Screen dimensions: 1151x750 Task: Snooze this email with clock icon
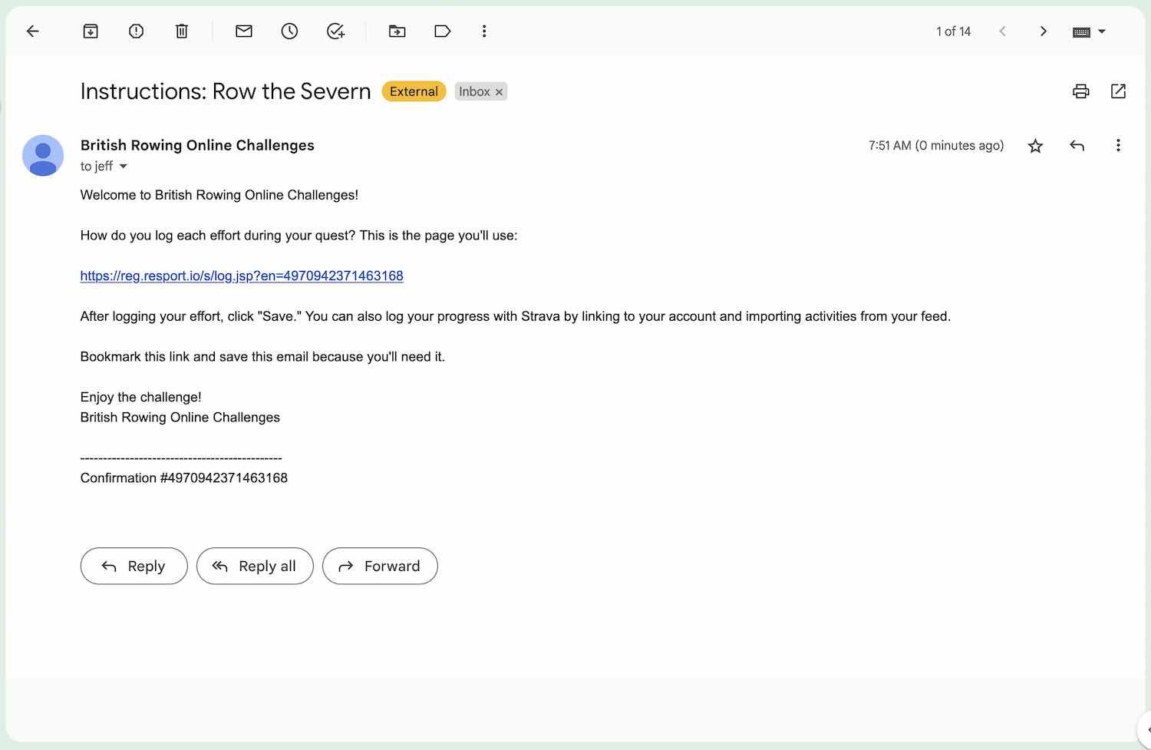[x=289, y=31]
